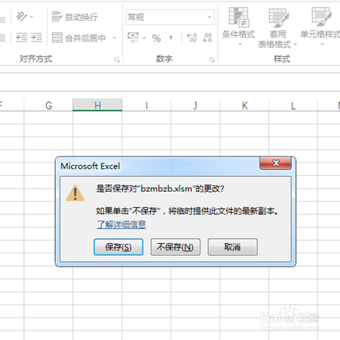Apply percent style with % icon
The image size is (340, 340).
click(156, 38)
